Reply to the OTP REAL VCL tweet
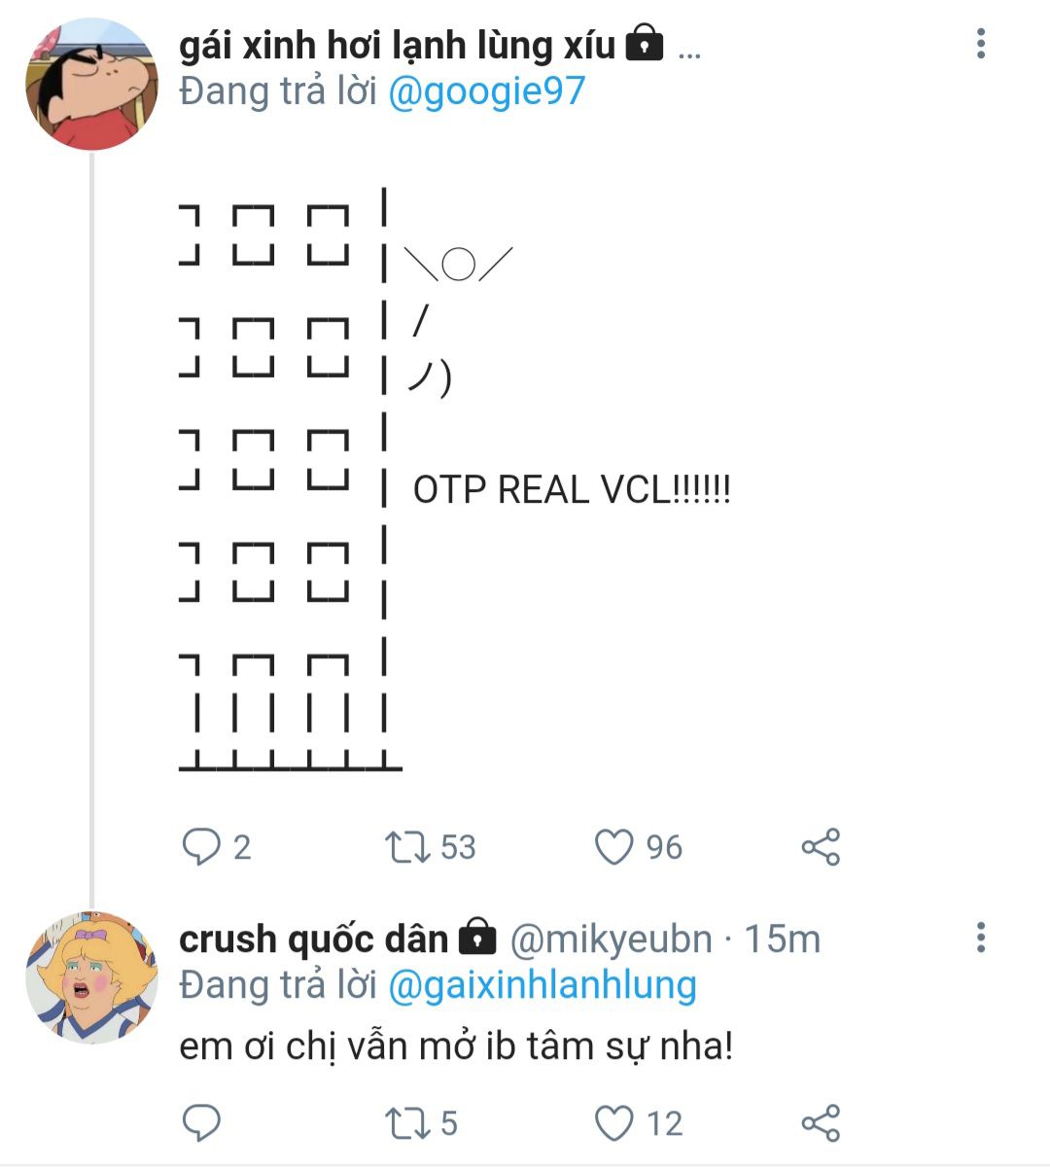 [202, 847]
